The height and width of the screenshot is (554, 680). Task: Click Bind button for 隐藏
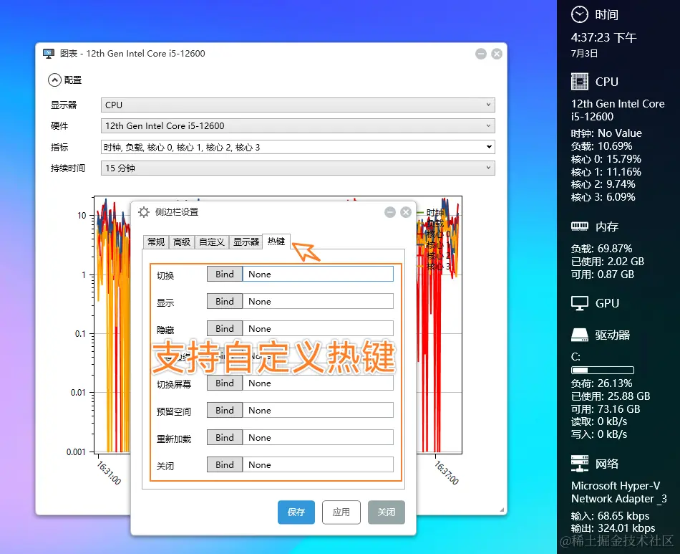pyautogui.click(x=225, y=329)
